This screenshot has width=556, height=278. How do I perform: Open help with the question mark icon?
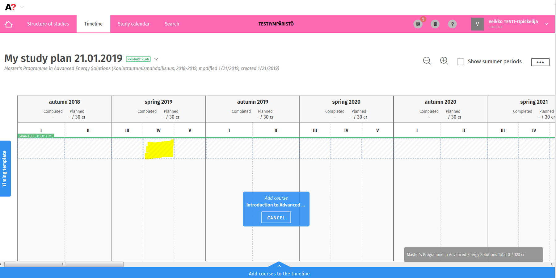452,24
